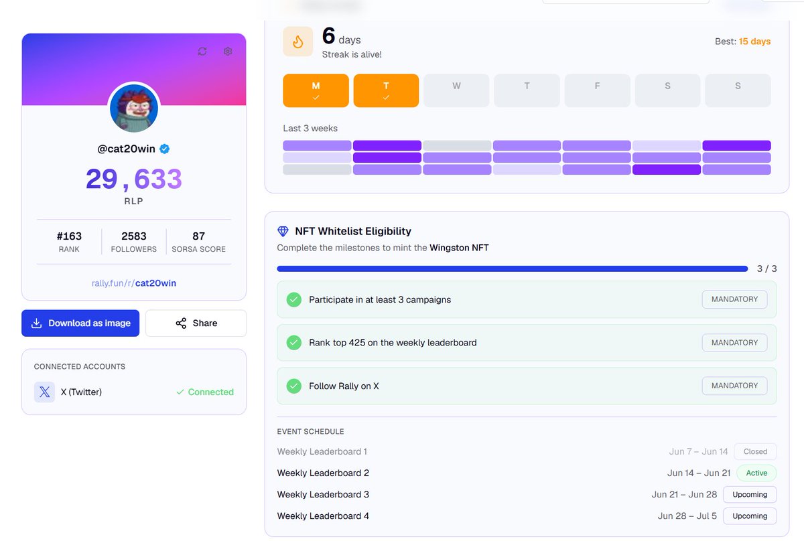Click the CONNECTED ACCOUNTS heading
Screen dimensions: 804x541
click(x=80, y=366)
